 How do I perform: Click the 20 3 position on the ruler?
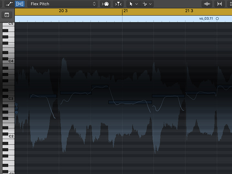point(63,11)
